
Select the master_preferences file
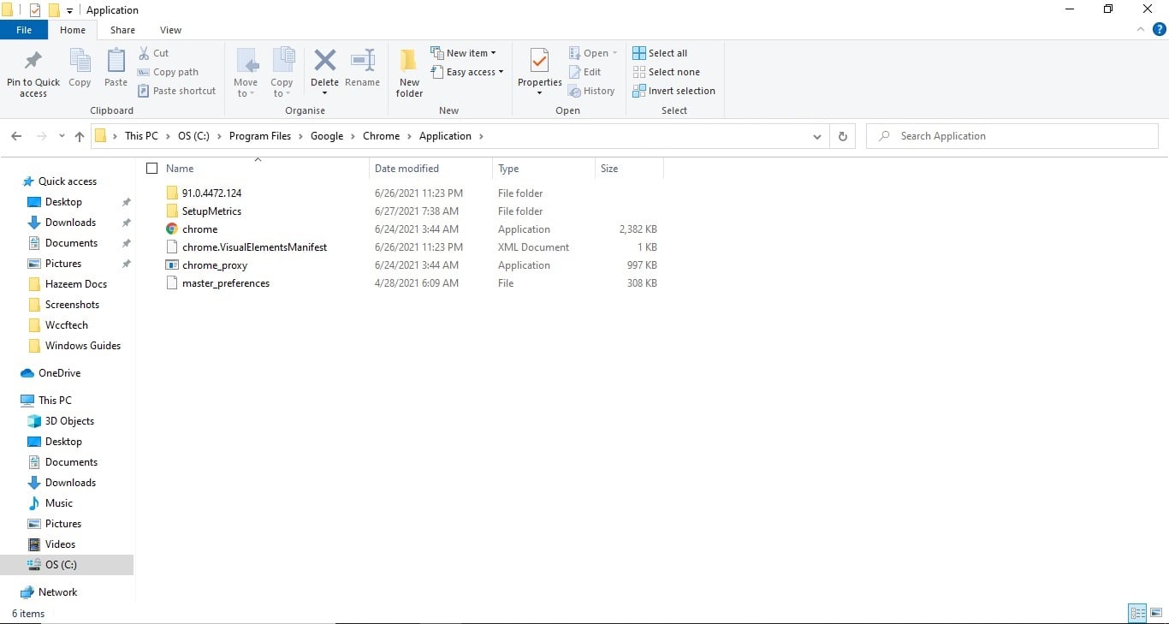225,283
